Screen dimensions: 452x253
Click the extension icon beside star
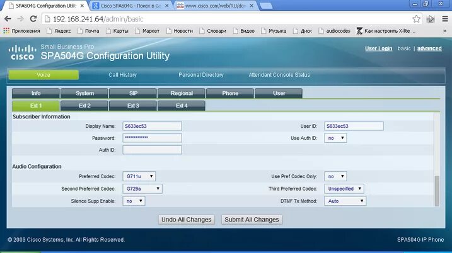pos(431,19)
